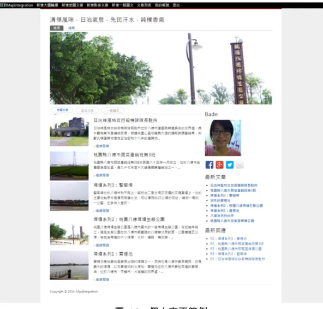
Task: Open 新增影音文章 in top navigation
Action: 98,5
